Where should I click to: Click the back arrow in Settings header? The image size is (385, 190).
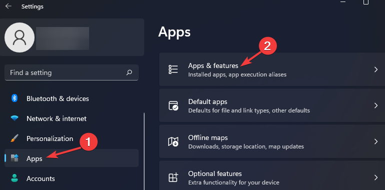9,6
